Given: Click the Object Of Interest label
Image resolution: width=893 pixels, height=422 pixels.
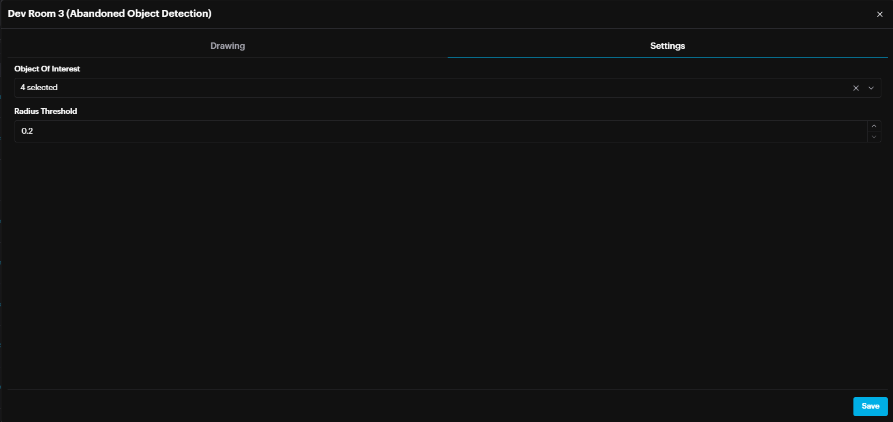Looking at the screenshot, I should tap(47, 69).
